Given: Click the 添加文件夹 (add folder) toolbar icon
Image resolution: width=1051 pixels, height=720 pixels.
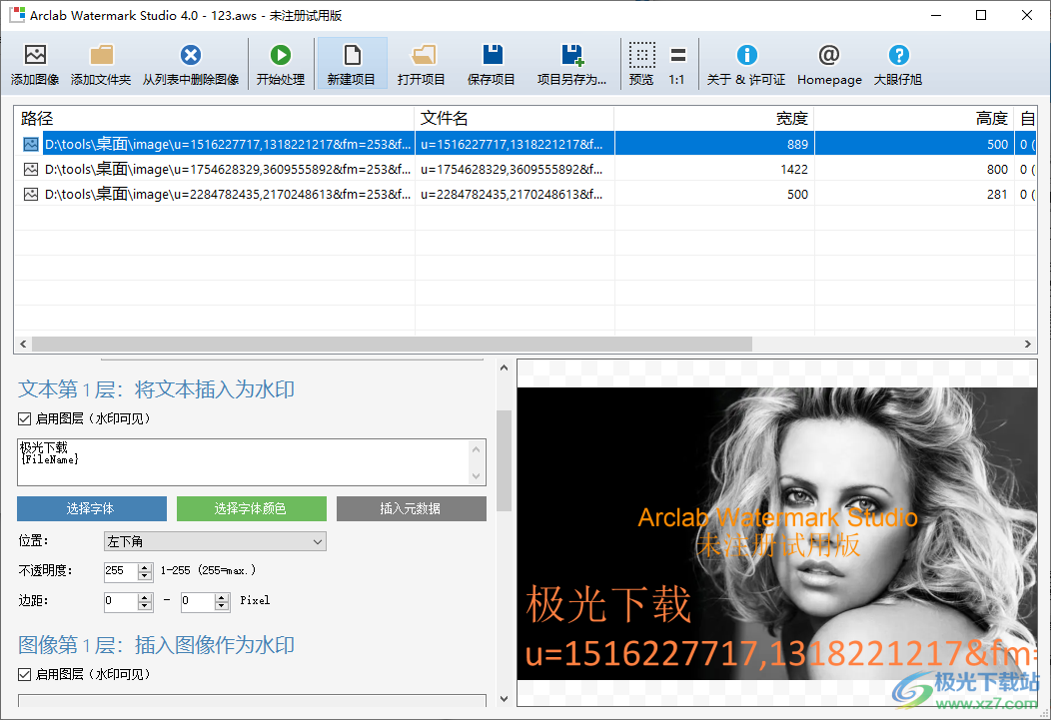Looking at the screenshot, I should click(101, 55).
